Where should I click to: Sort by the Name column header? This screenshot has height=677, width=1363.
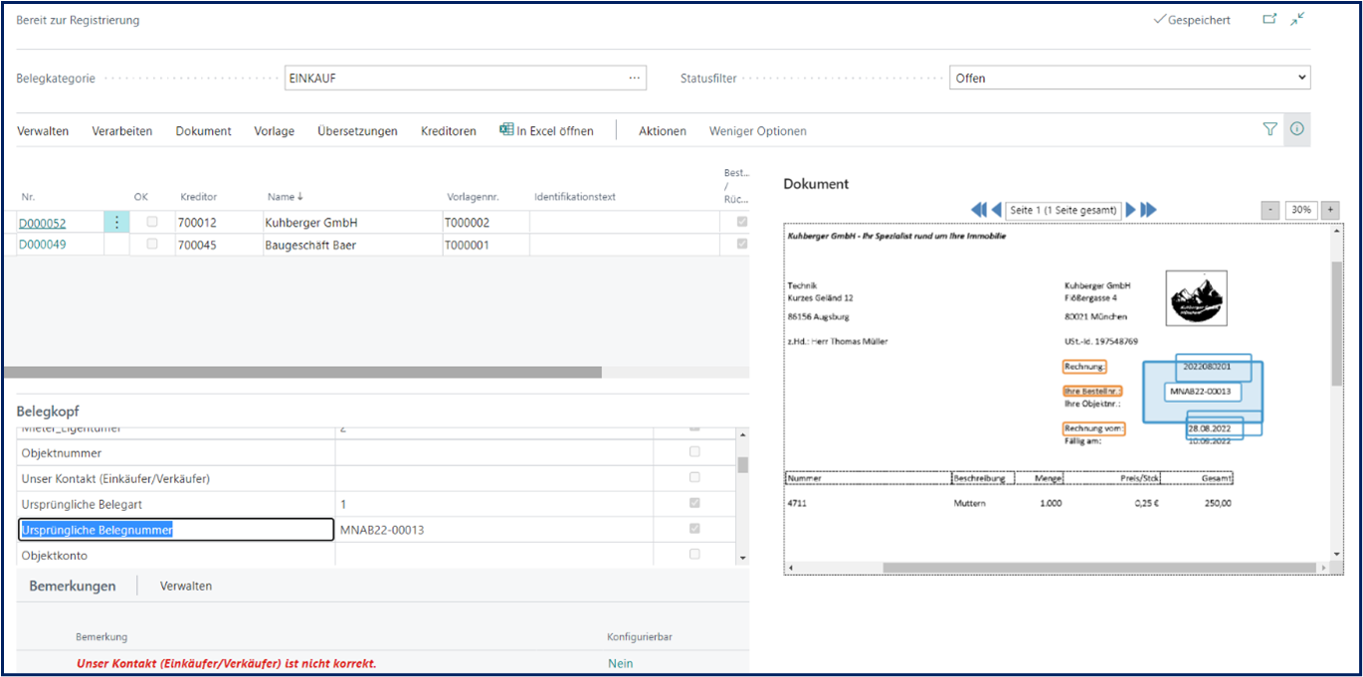pos(286,197)
